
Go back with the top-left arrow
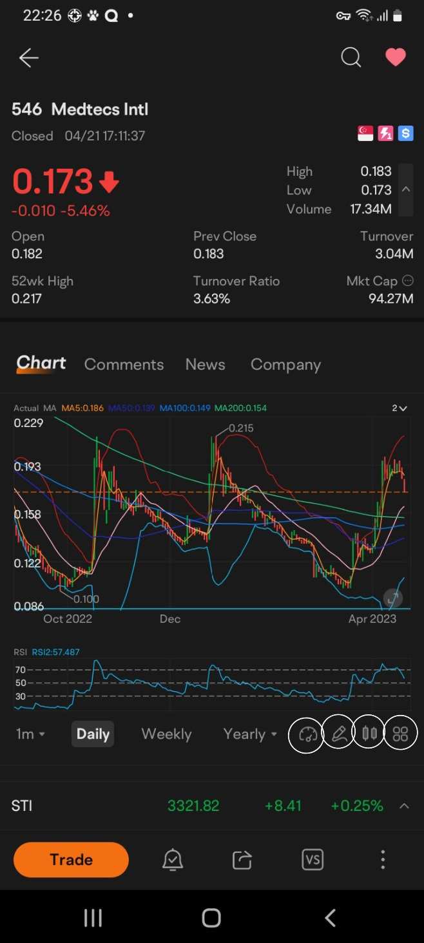(29, 58)
